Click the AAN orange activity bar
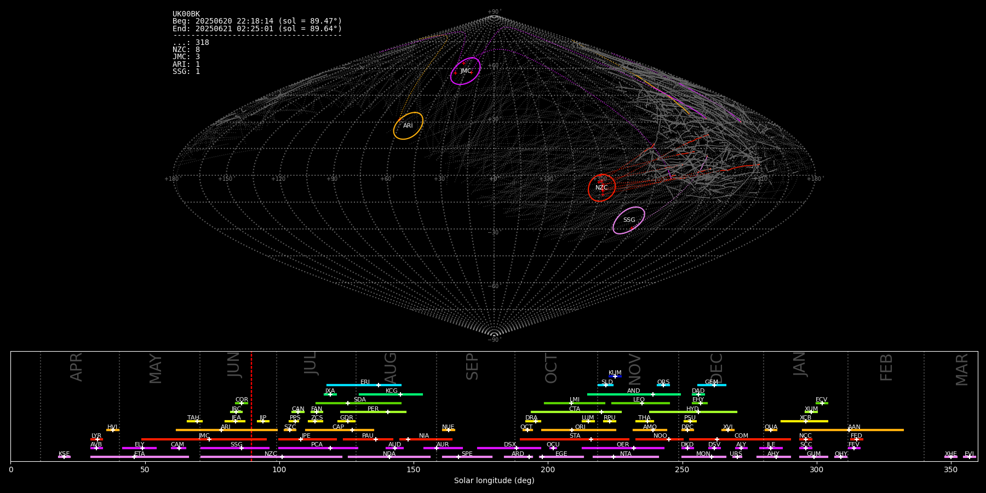Screen dimensions: 986x493 click(x=853, y=430)
